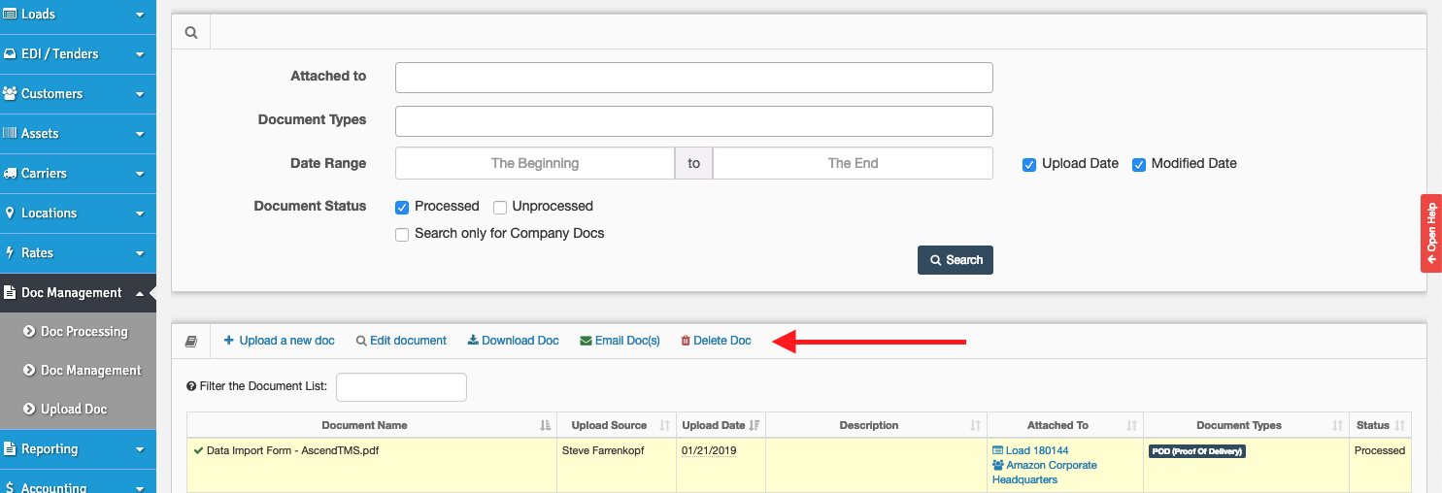Enable the Unprocessed checkbox

(500, 207)
